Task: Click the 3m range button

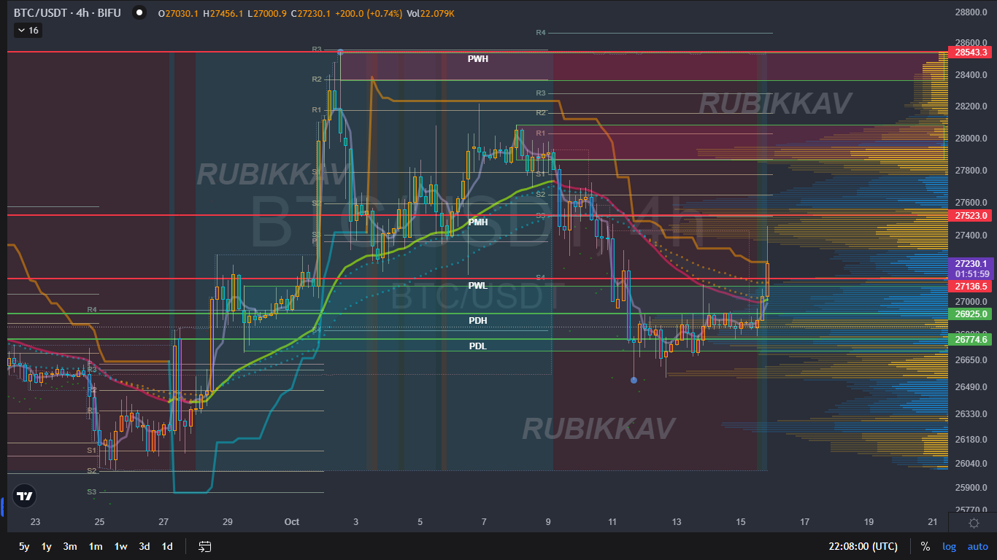Action: (70, 545)
